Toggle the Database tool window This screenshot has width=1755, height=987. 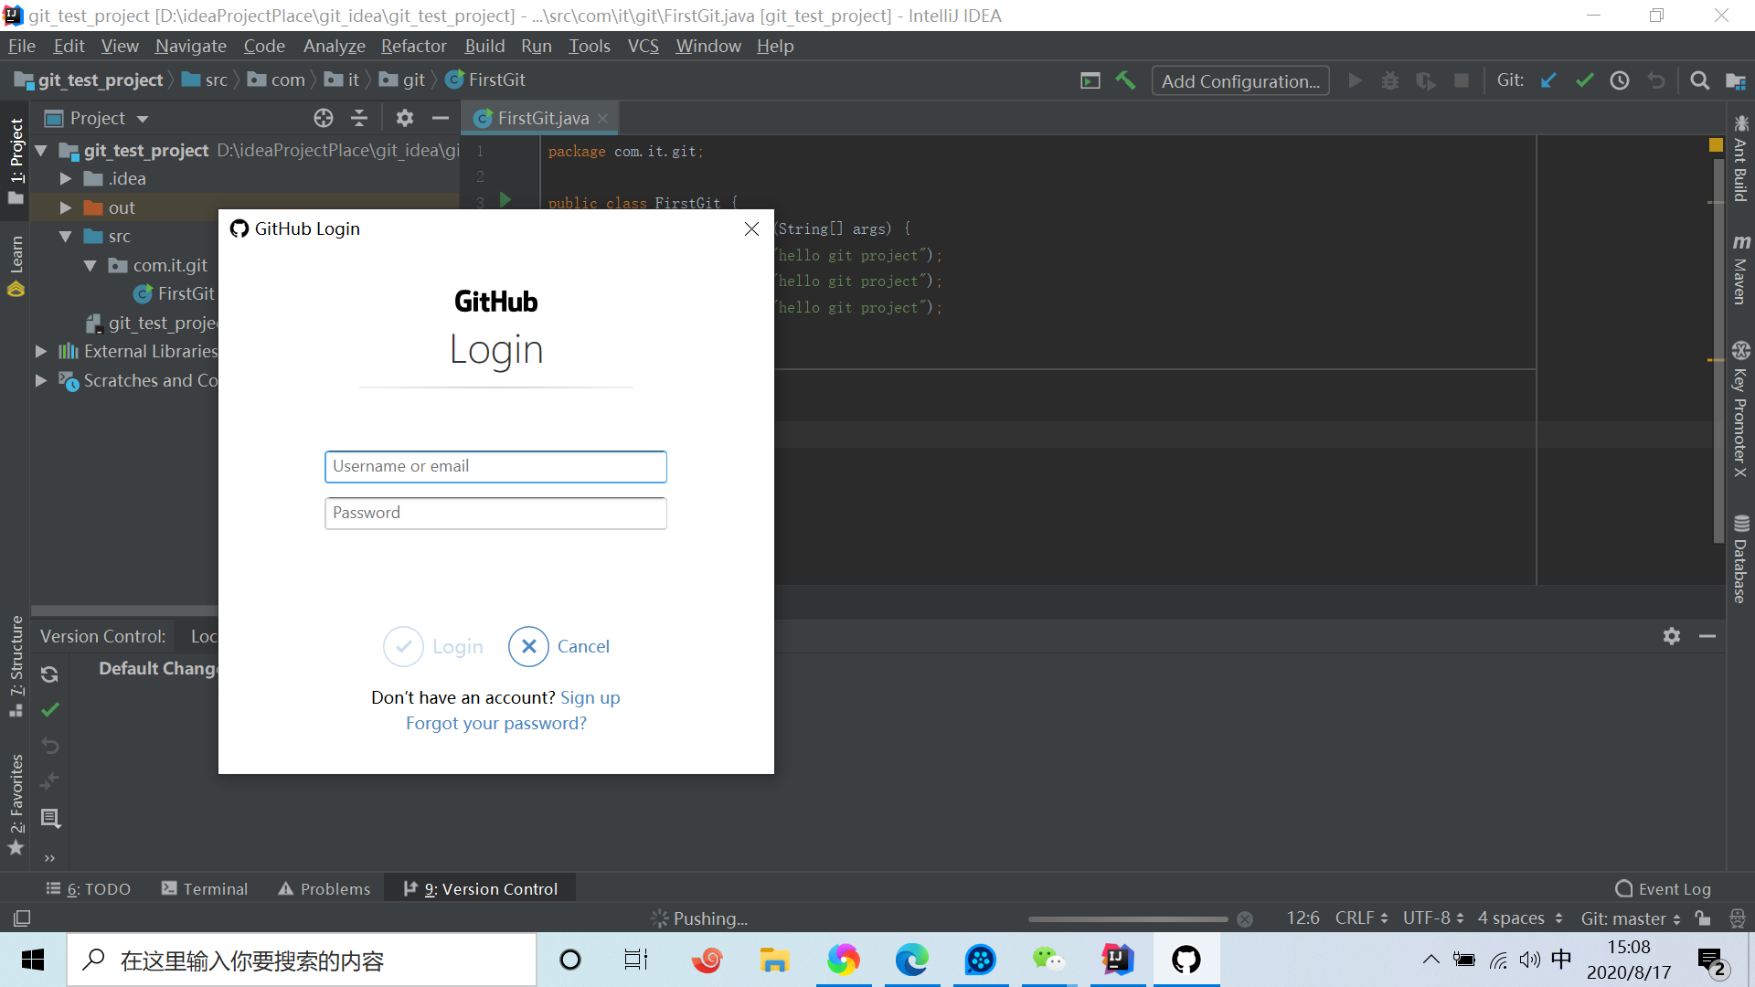coord(1740,558)
